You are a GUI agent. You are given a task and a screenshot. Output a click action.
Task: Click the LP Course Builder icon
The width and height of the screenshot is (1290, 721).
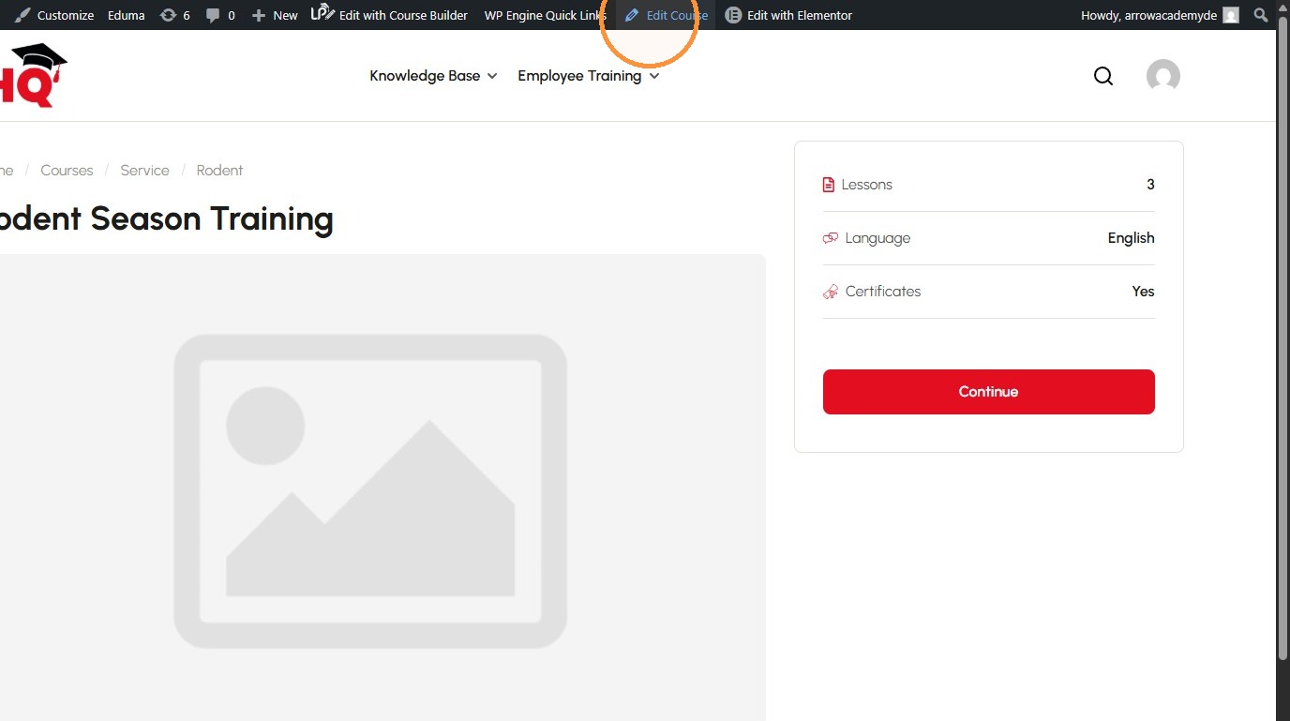coord(322,13)
